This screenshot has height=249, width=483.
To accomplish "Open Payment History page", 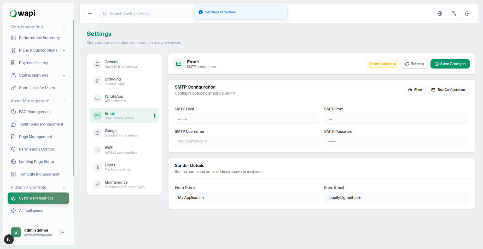I will point(38,63).
